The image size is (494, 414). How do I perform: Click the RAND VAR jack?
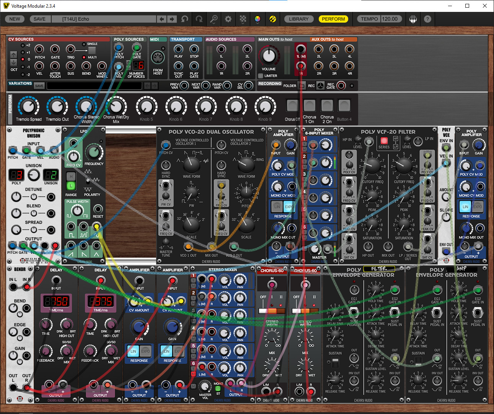click(227, 85)
